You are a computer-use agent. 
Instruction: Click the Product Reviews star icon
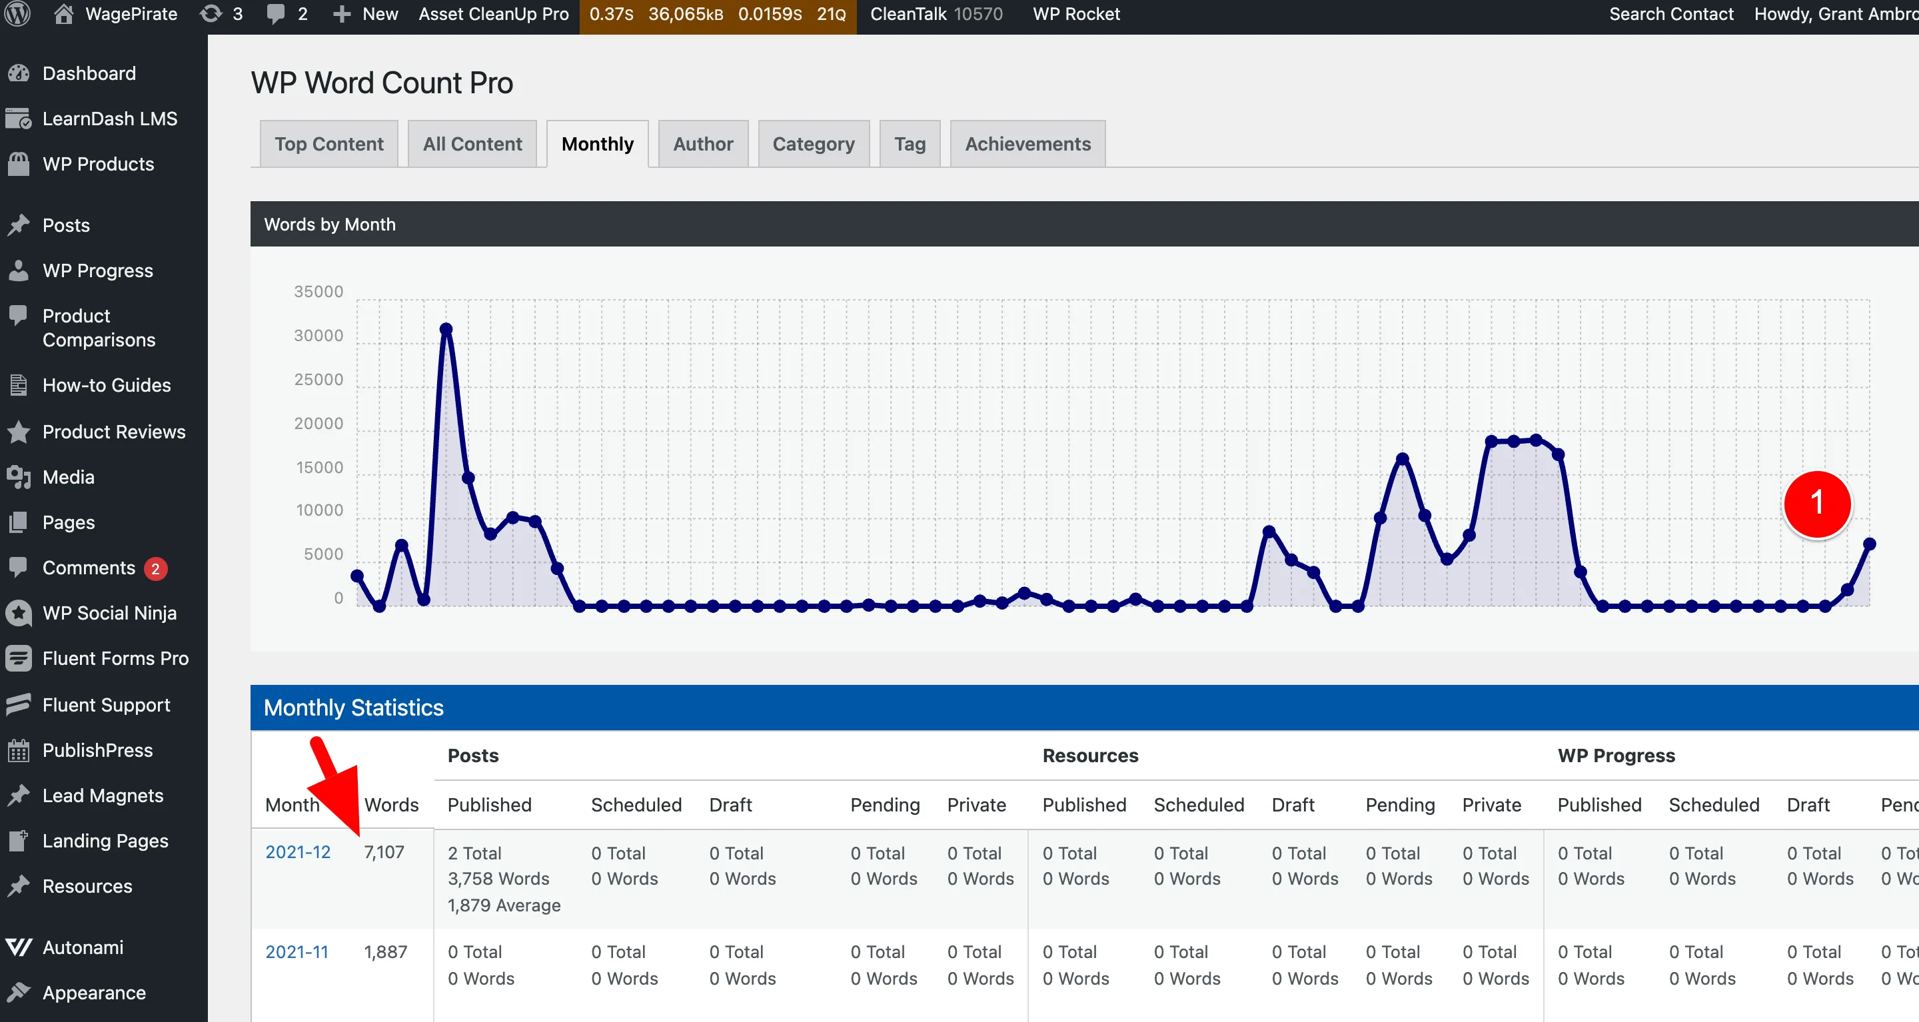click(x=19, y=431)
